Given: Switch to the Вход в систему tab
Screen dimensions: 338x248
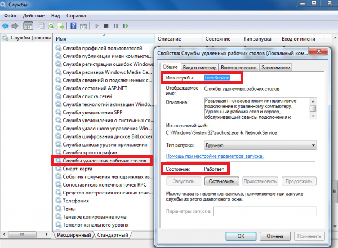Looking at the screenshot, I should pos(199,68).
